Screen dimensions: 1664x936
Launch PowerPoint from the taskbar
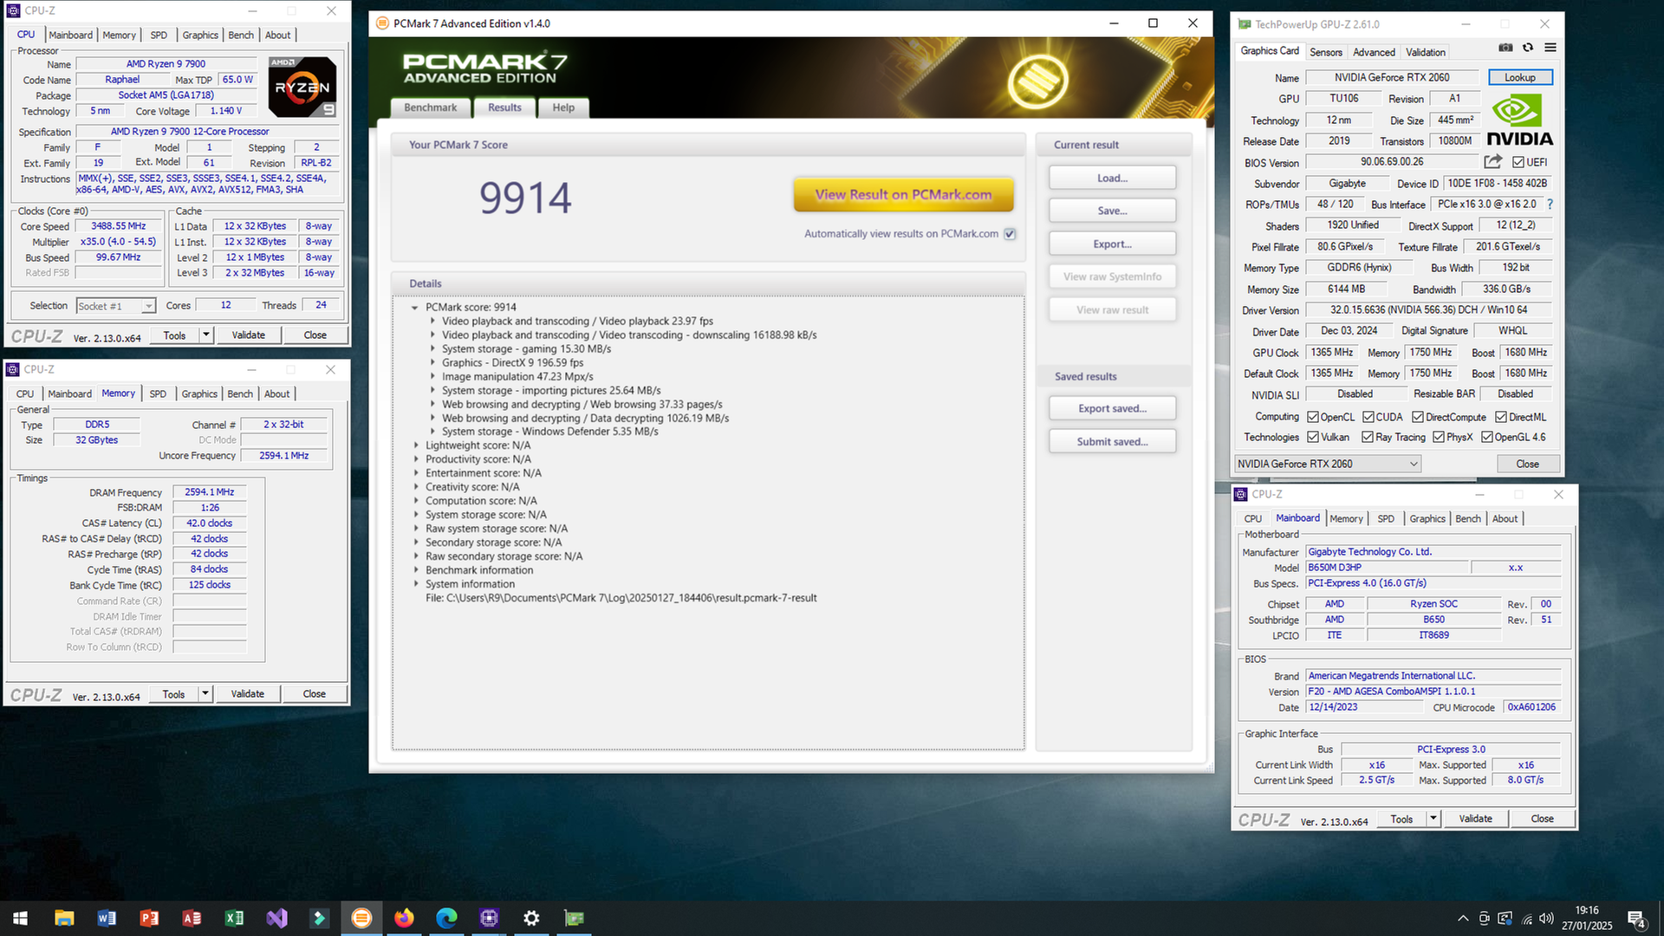[149, 918]
